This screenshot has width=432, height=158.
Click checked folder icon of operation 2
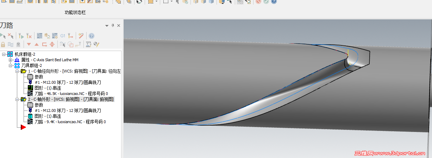coord(24,100)
